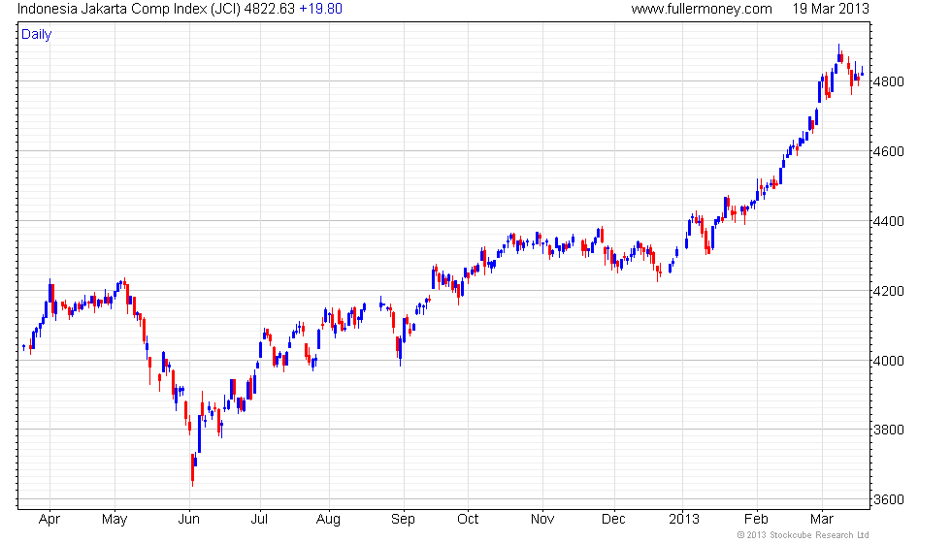
Task: Click the 3800 price axis label
Action: pyautogui.click(x=888, y=431)
